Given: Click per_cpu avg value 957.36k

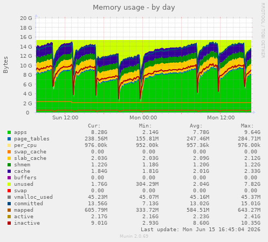Looking at the screenshot, I should point(198,145).
